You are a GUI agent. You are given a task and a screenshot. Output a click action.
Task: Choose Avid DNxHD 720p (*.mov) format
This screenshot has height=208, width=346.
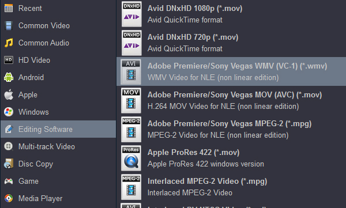coord(231,43)
